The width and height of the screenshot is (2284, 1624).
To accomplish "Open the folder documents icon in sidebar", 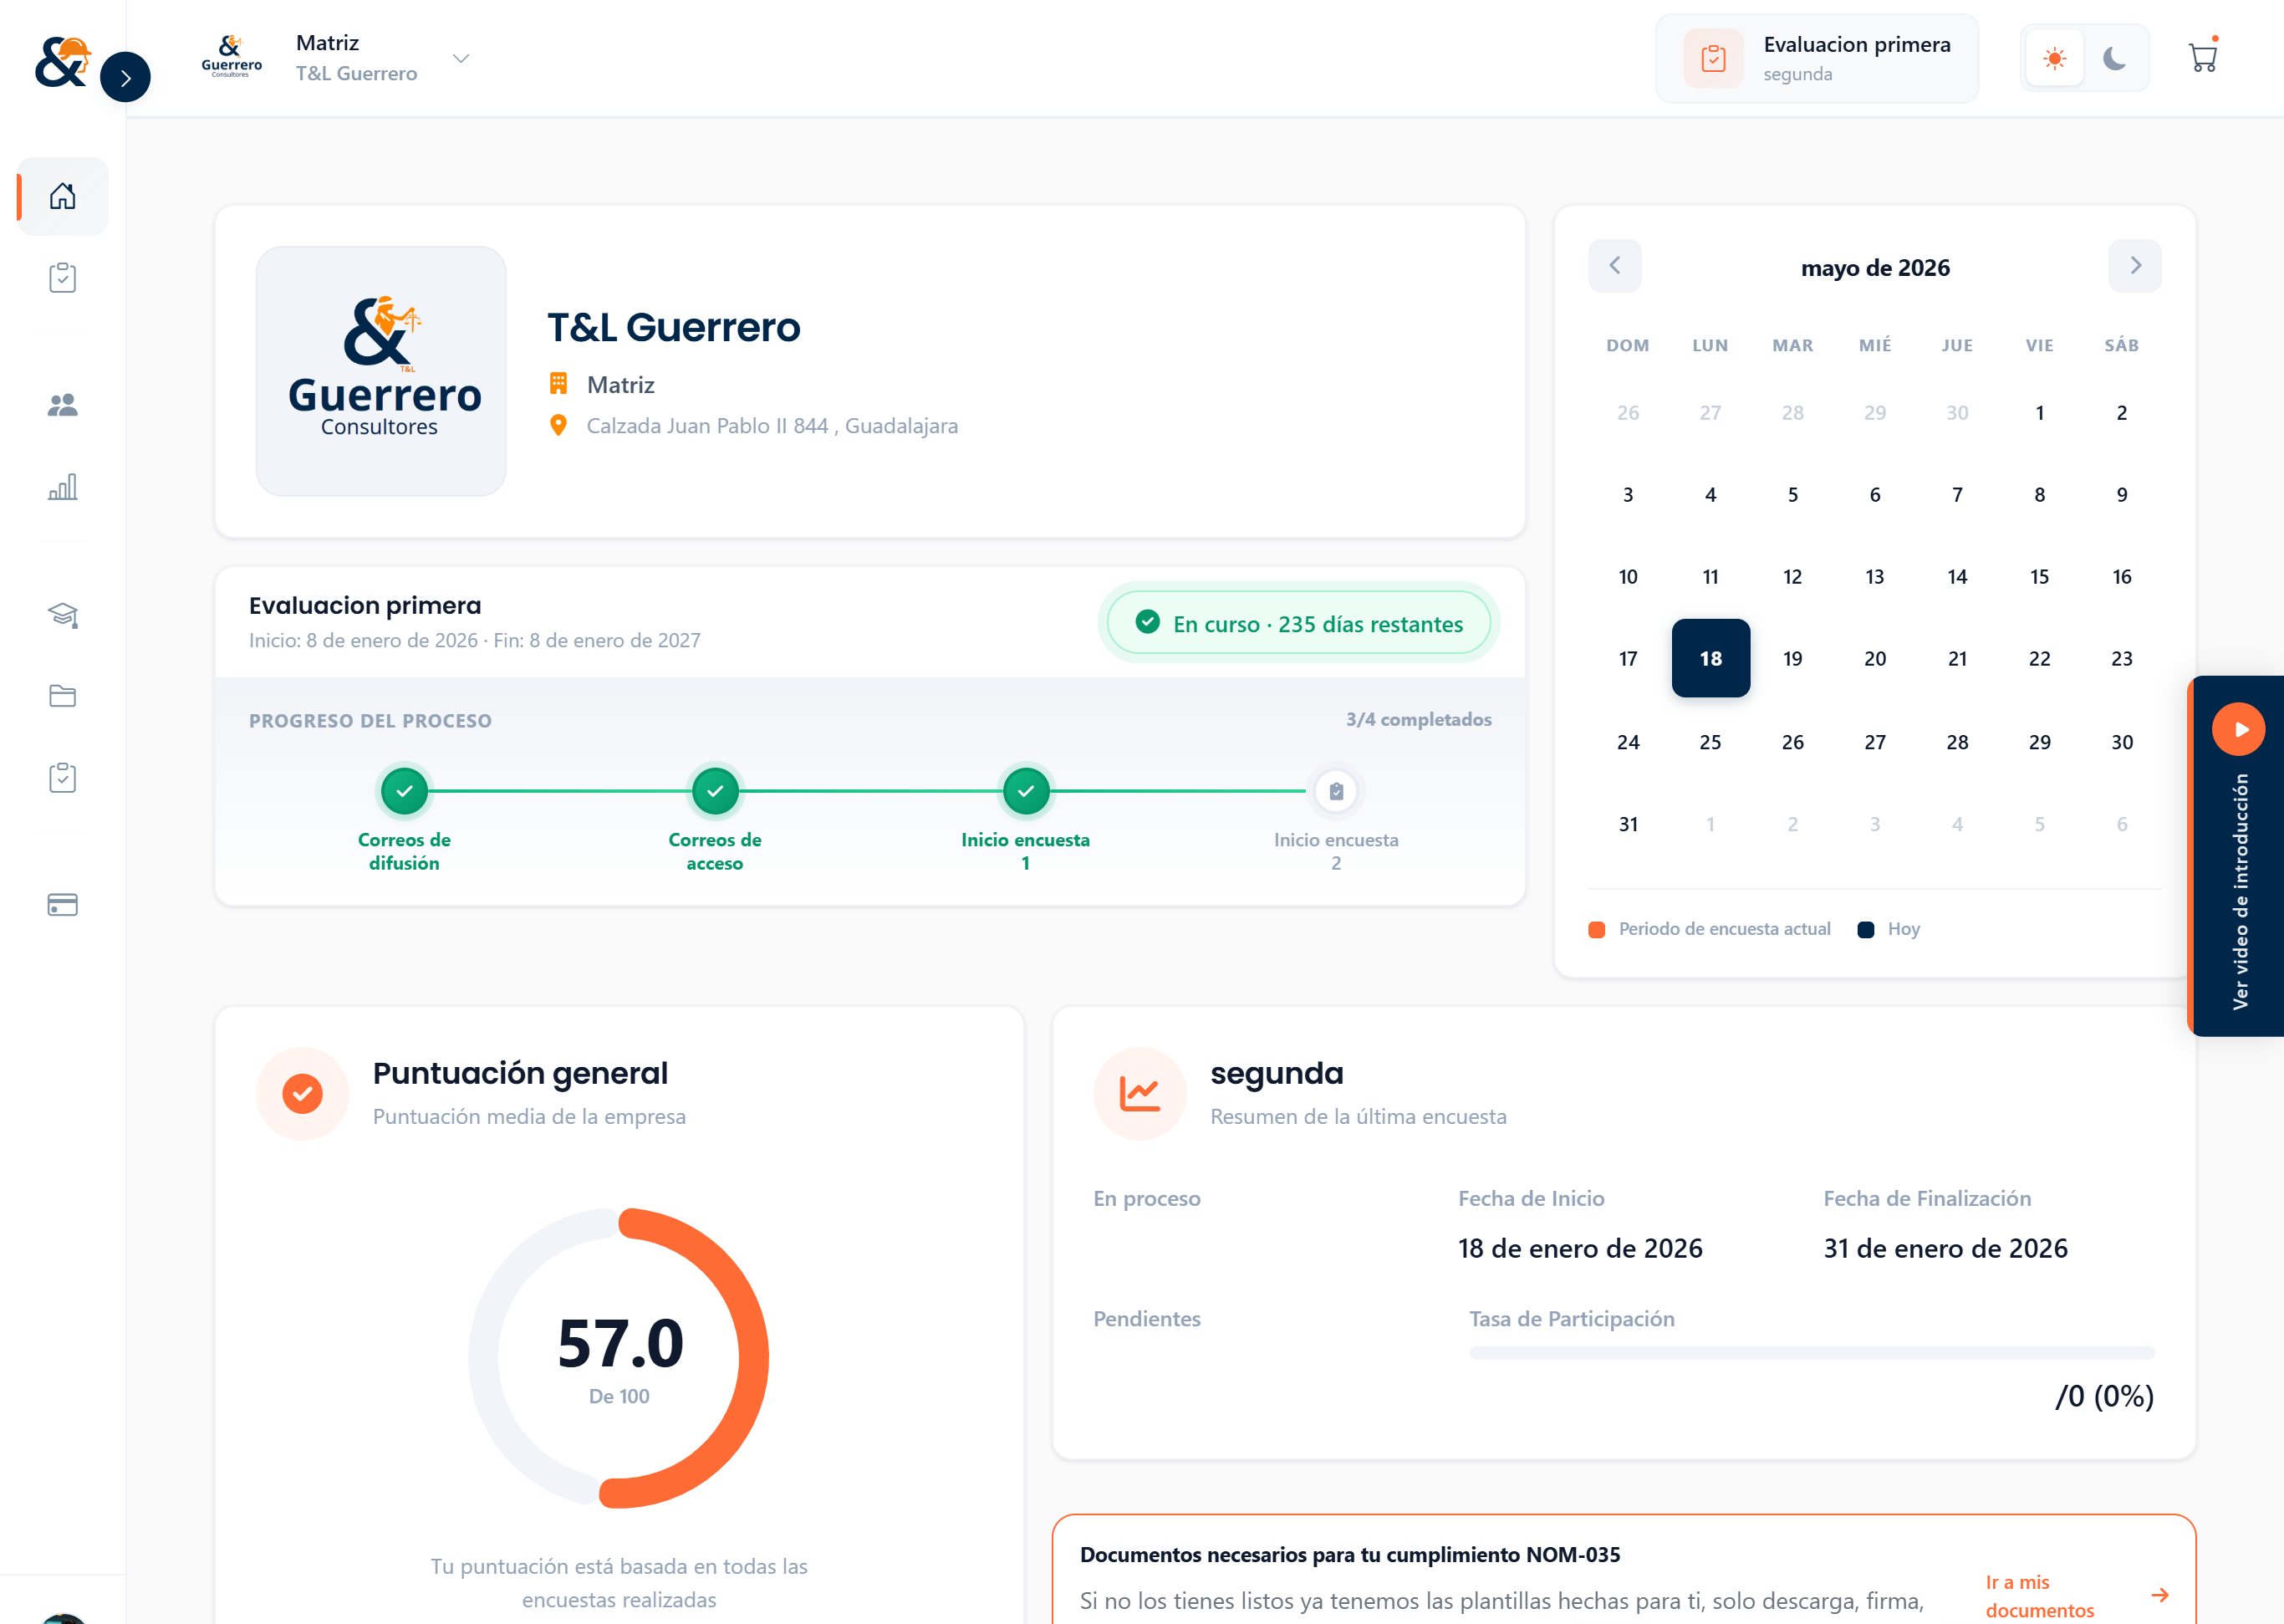I will 62,696.
